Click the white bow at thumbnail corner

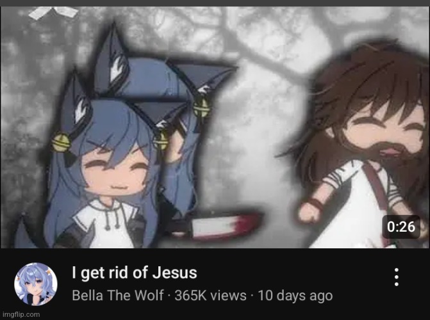pyautogui.click(x=53, y=12)
